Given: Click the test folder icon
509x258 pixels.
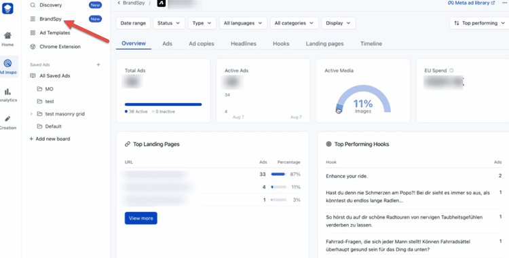Looking at the screenshot, I should pos(39,101).
